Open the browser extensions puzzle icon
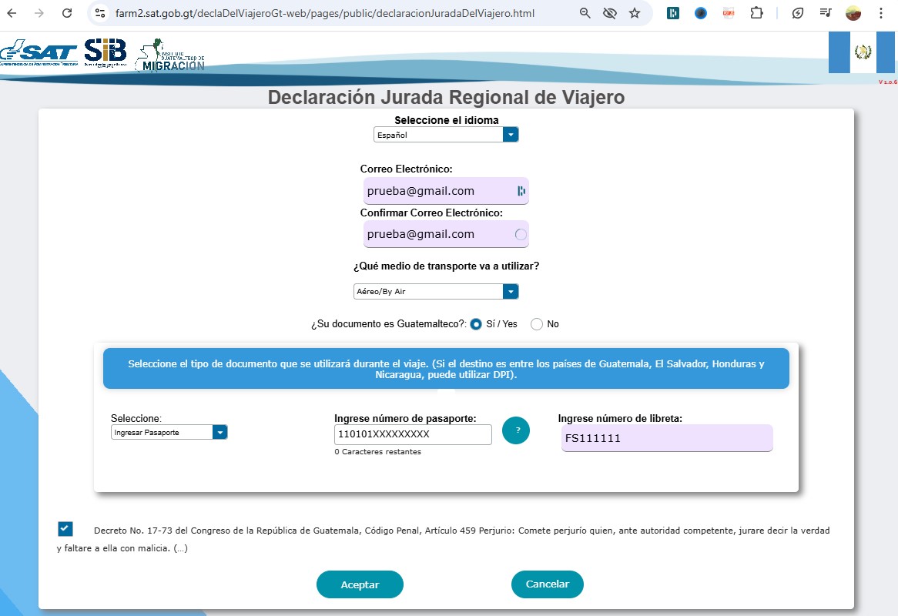 (756, 13)
